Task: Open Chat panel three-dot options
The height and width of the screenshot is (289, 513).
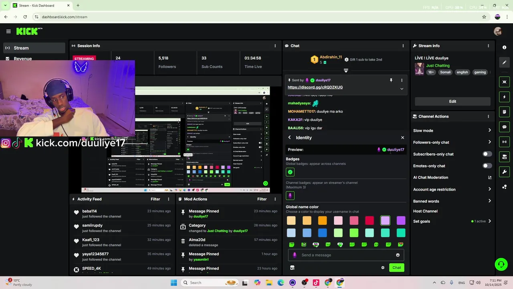Action: pyautogui.click(x=403, y=46)
